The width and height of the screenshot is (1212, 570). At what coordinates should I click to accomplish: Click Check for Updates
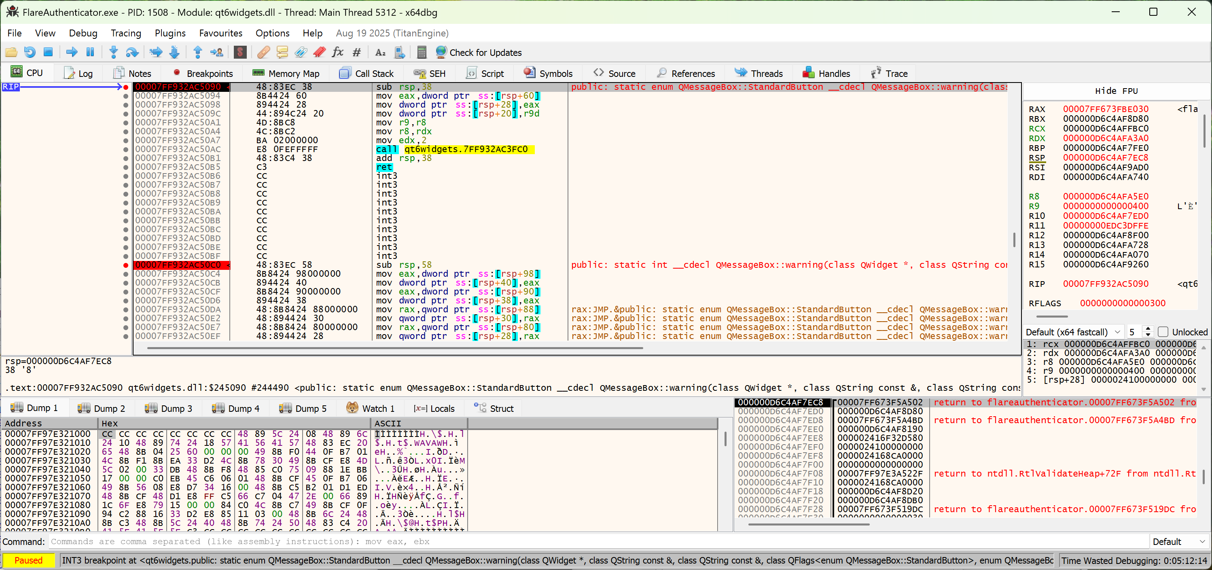pos(479,52)
